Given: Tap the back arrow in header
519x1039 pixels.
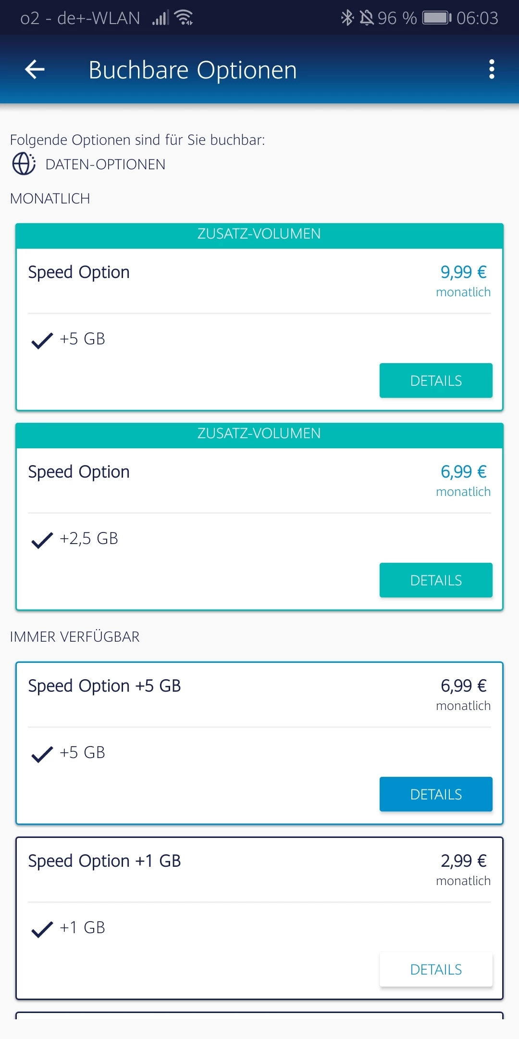Looking at the screenshot, I should tap(35, 69).
